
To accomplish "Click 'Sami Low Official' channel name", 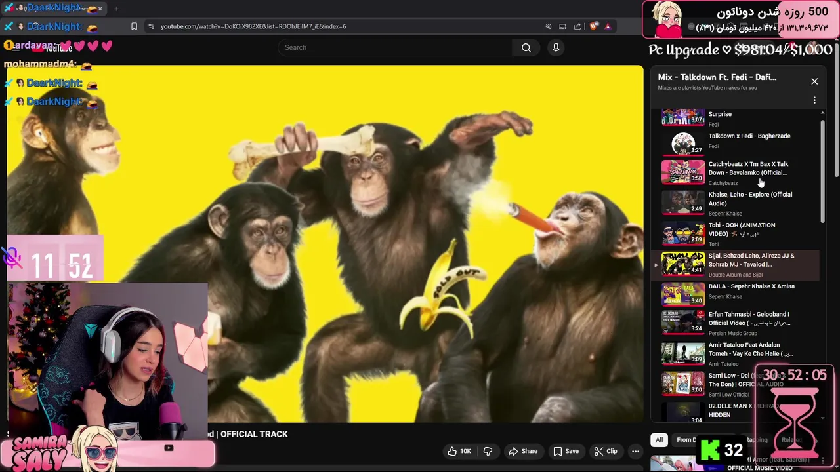I will pyautogui.click(x=728, y=395).
